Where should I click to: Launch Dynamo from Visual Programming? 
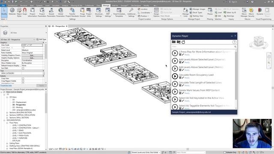(x=260, y=12)
